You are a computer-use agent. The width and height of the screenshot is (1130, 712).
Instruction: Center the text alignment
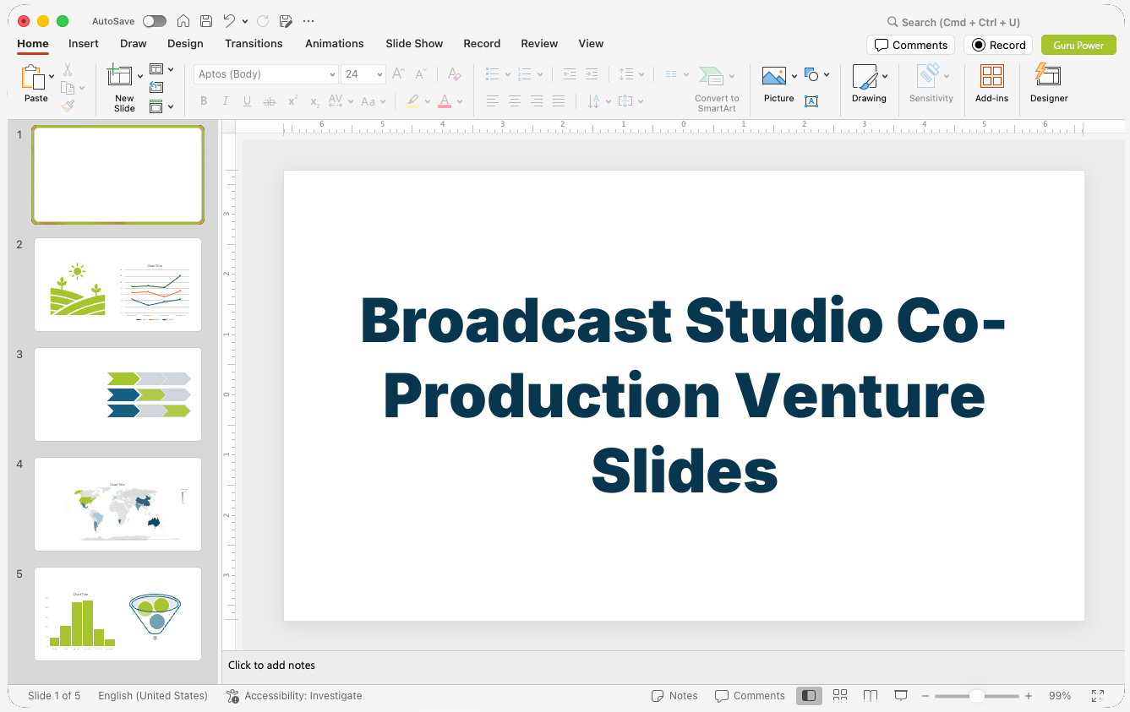tap(515, 101)
